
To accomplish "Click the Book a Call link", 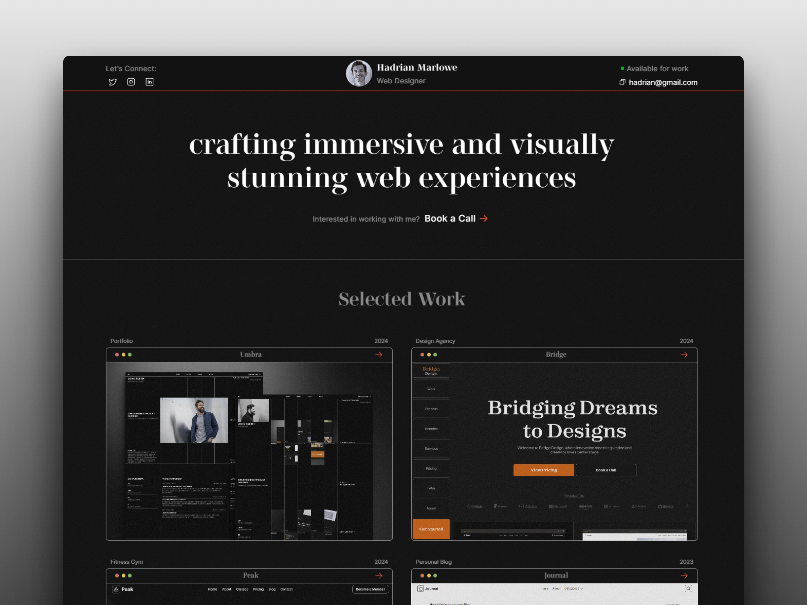I will (456, 218).
